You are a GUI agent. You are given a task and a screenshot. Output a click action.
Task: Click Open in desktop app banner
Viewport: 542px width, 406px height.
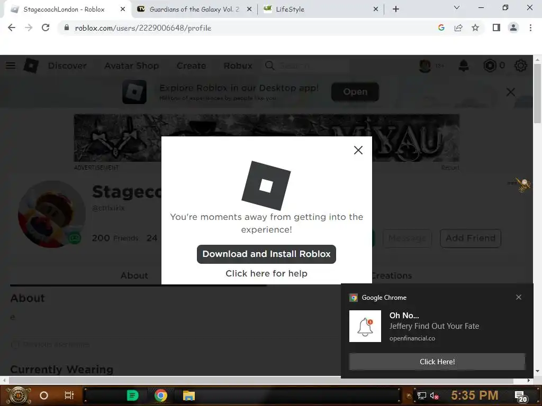[355, 92]
